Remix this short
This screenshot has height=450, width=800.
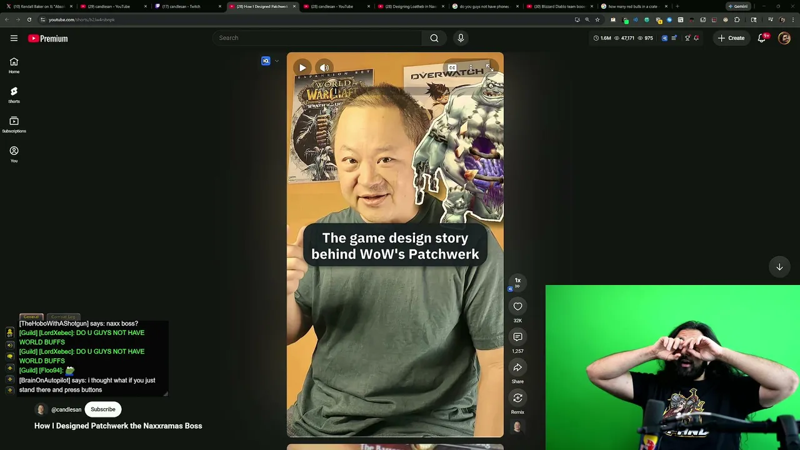tap(517, 398)
